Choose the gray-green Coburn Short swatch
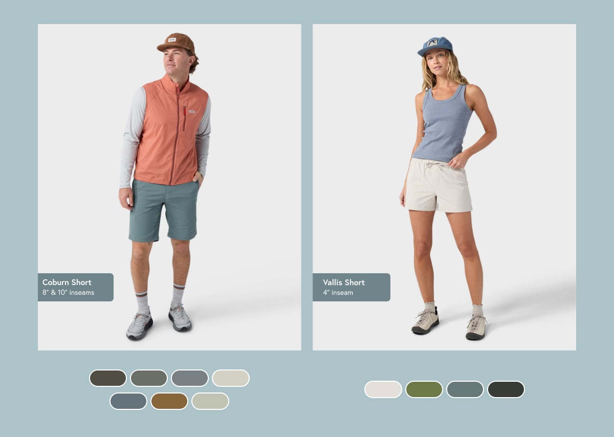Viewport: 614px width, 437px height. [149, 378]
